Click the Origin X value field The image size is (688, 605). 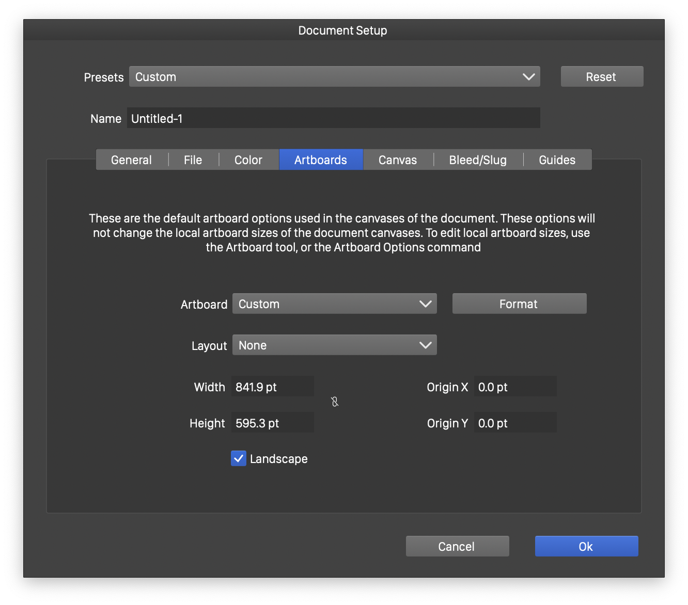point(515,386)
